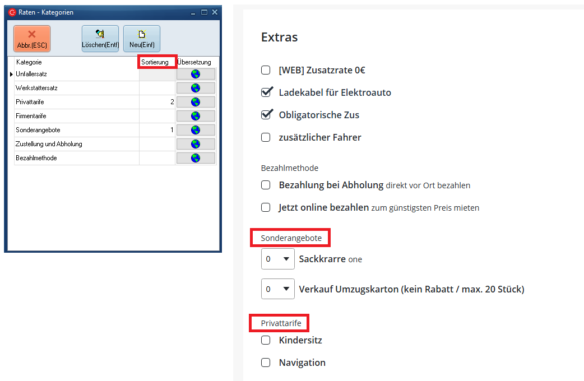Open translation globe for Sonderangebote row

point(196,130)
